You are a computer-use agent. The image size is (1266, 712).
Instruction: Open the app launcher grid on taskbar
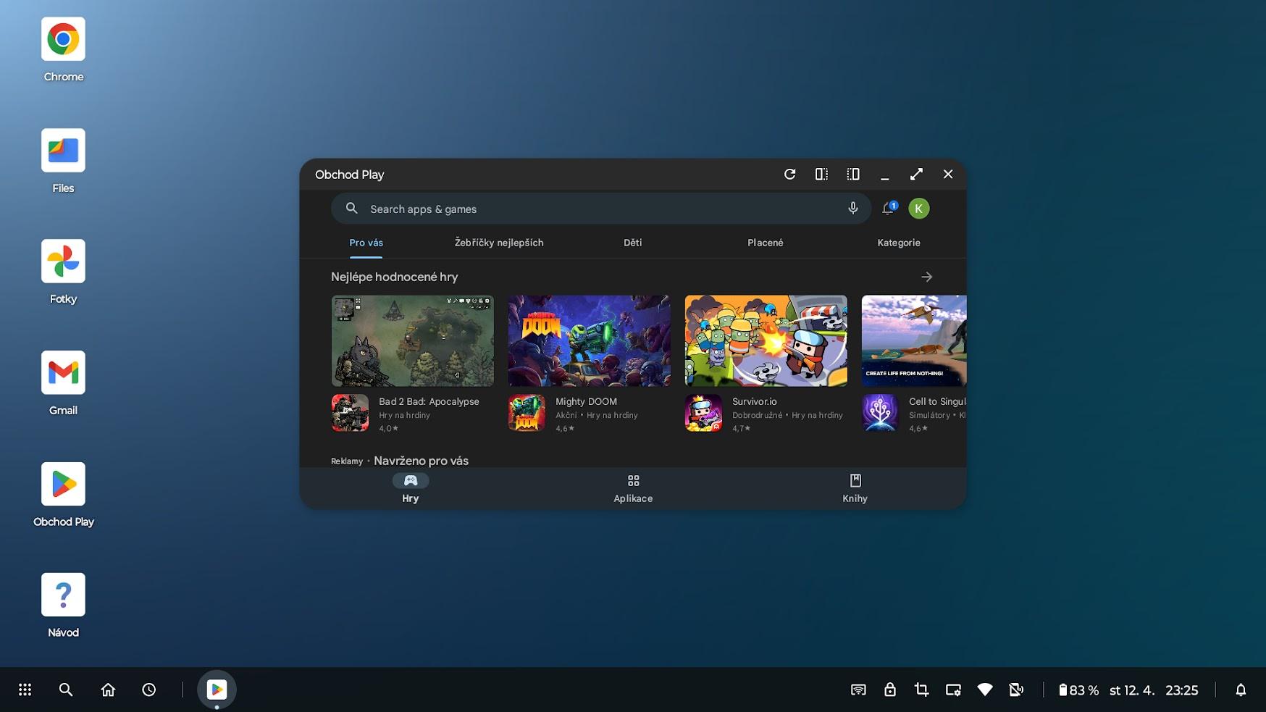pos(25,690)
